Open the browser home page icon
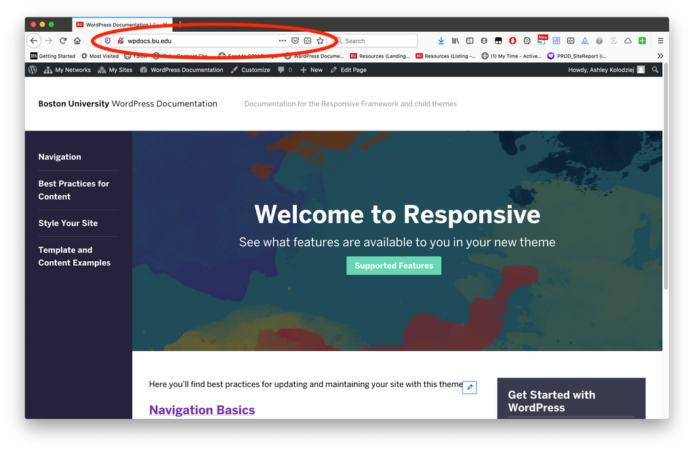This screenshot has height=452, width=694. (x=77, y=41)
